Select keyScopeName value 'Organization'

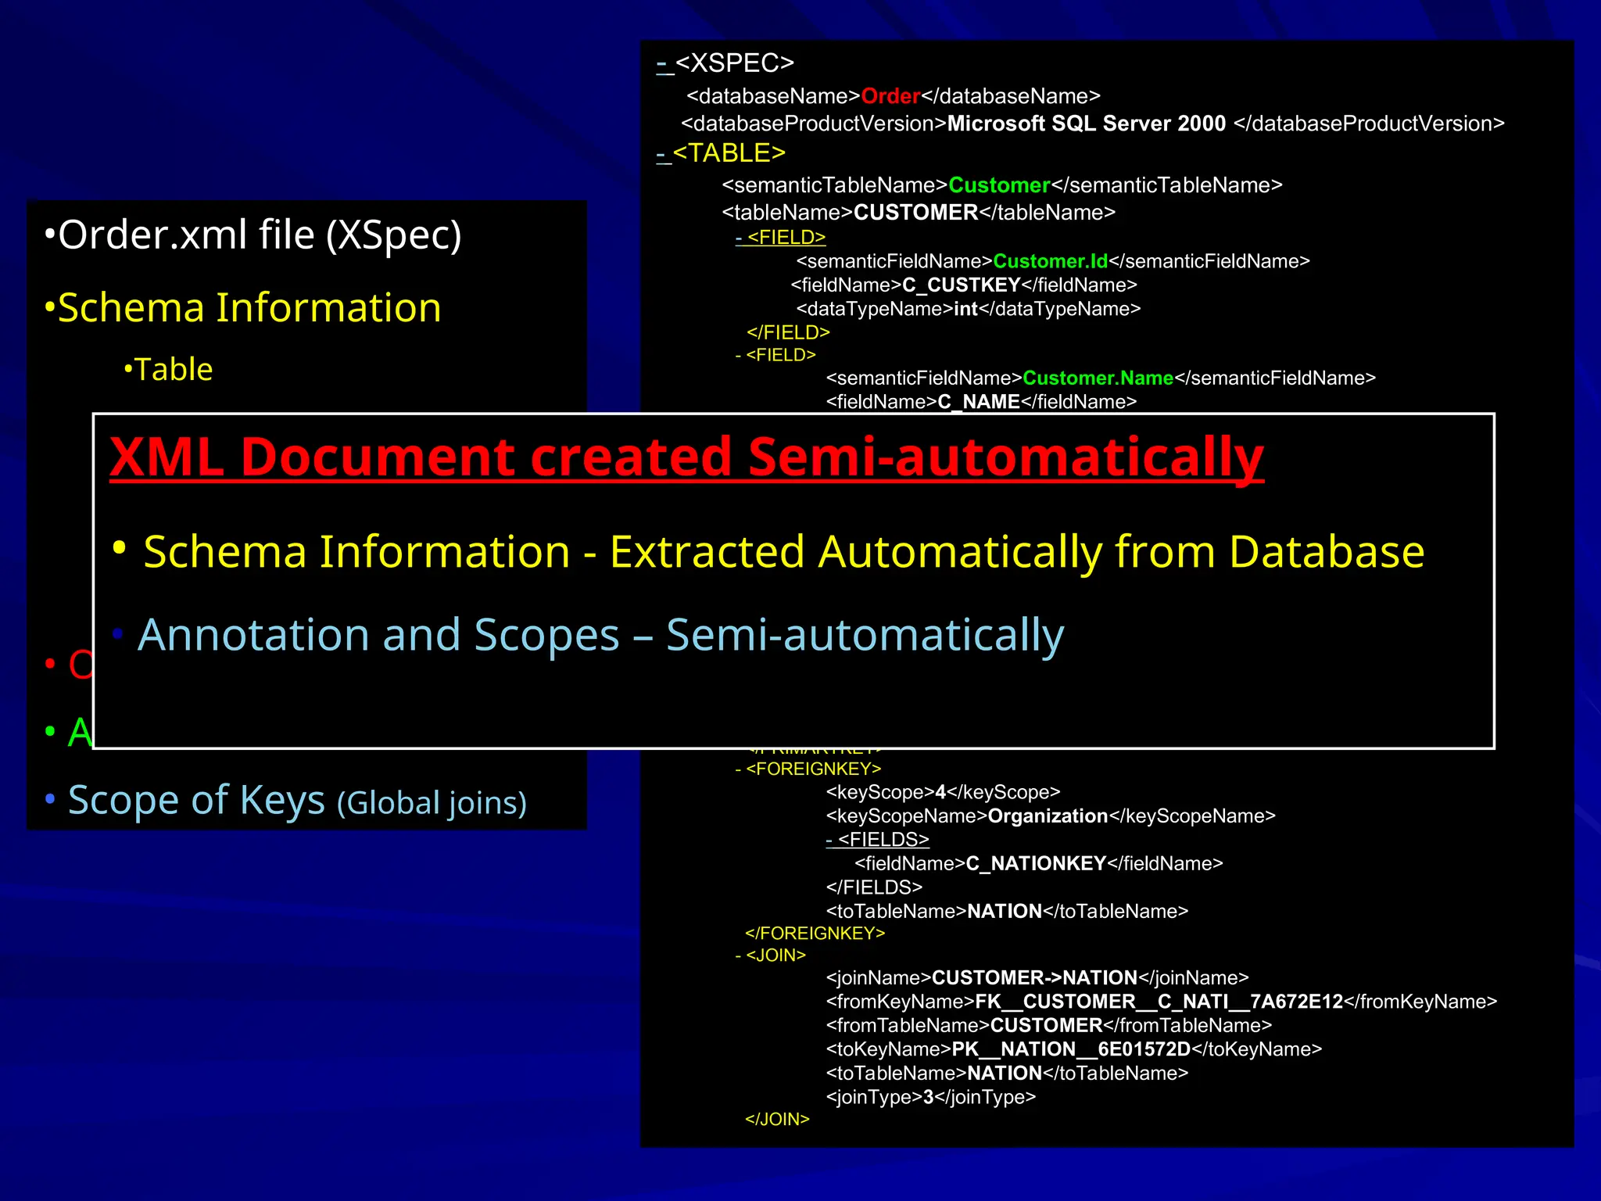point(1048,816)
